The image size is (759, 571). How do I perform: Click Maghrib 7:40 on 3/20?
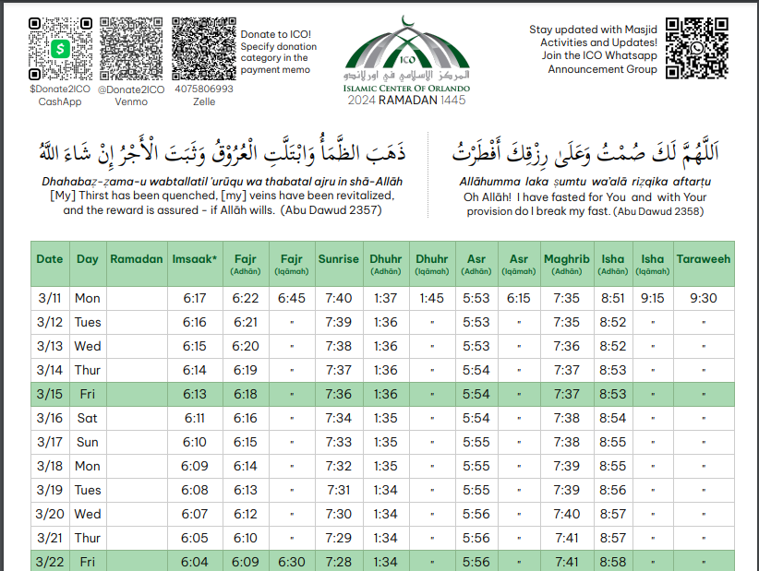pos(567,514)
